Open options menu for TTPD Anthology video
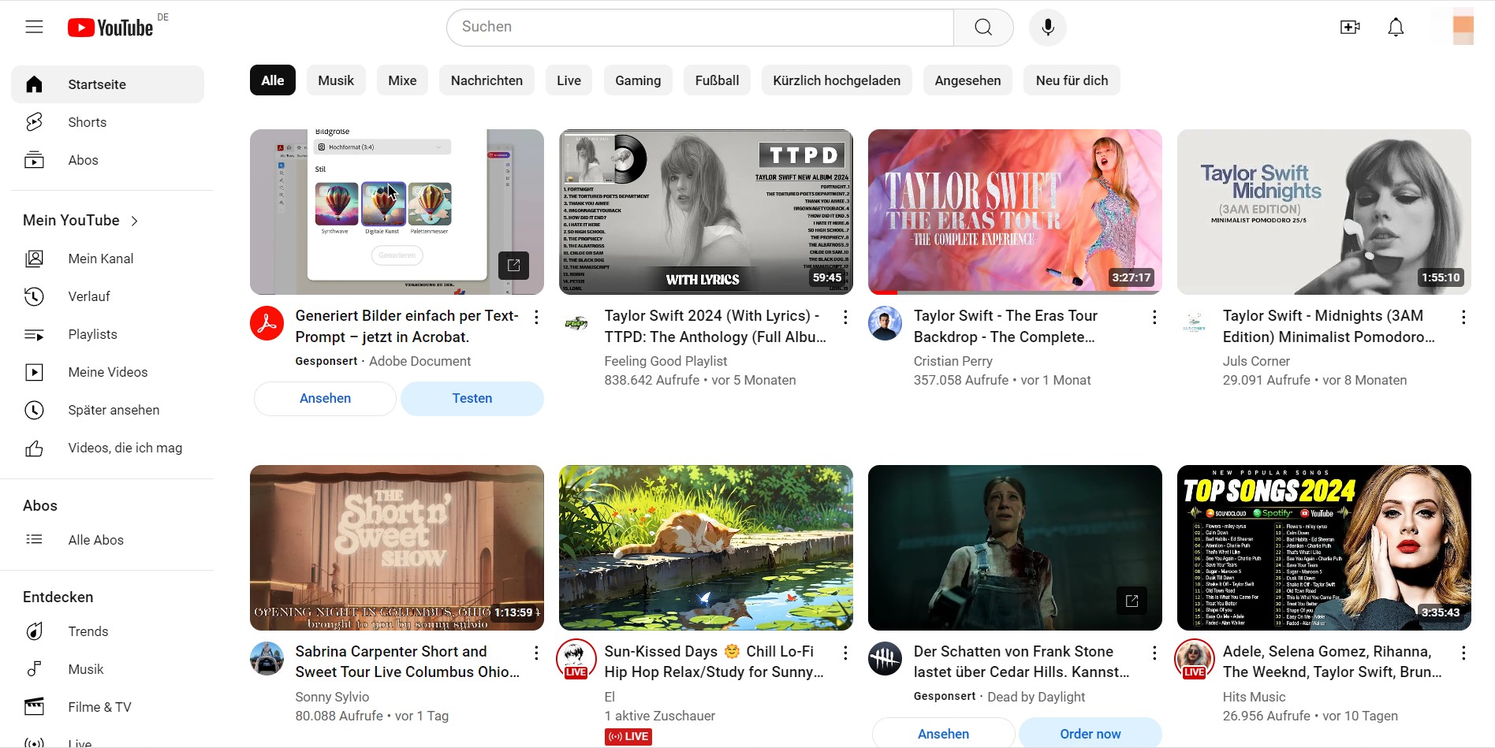 [x=845, y=317]
